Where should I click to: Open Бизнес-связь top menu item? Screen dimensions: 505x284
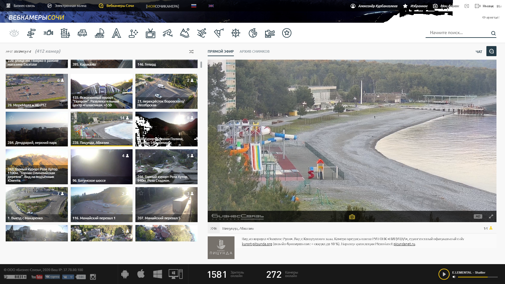pyautogui.click(x=21, y=6)
